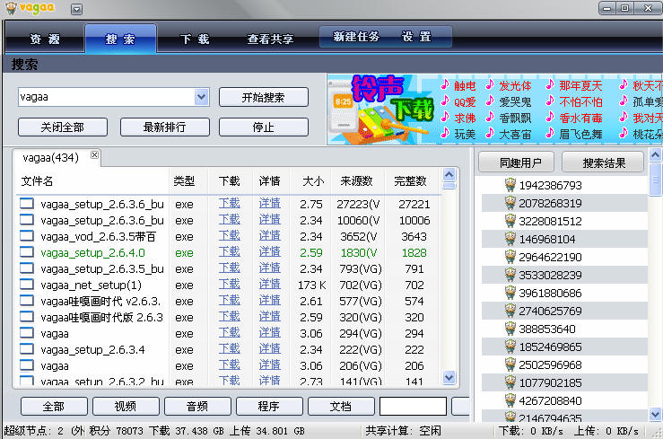Switch to the 下载 tab

point(195,39)
